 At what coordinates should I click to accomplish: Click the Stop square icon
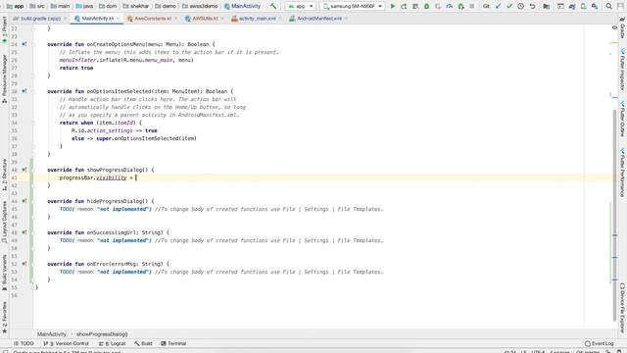point(472,6)
